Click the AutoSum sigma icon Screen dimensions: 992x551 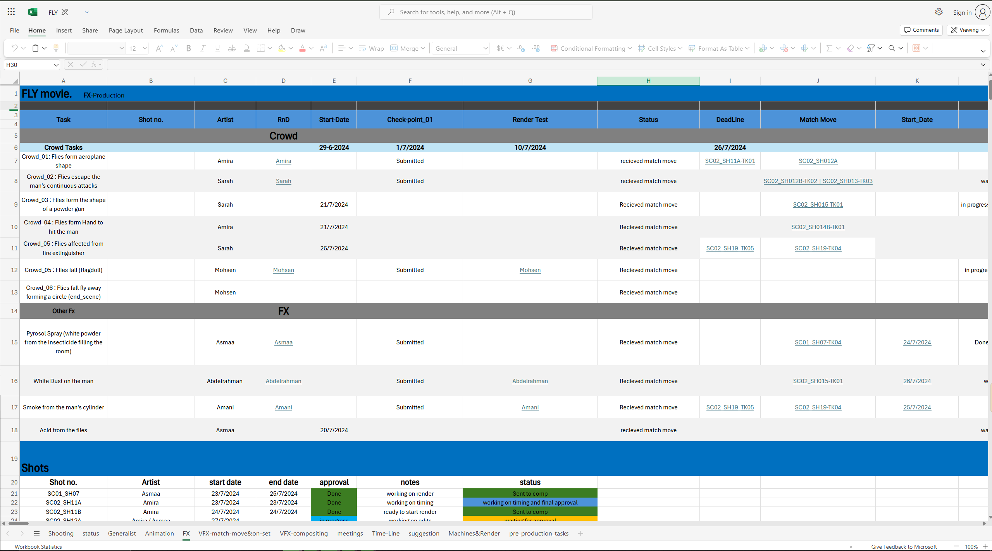coord(829,48)
